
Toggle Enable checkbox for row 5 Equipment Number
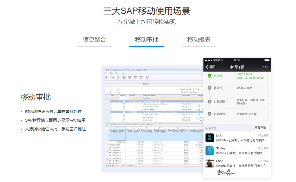click(124, 109)
